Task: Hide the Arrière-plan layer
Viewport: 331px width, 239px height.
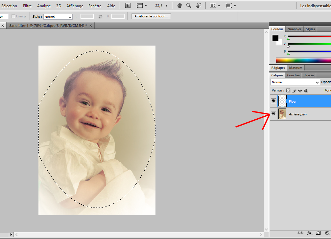Action: click(x=273, y=114)
